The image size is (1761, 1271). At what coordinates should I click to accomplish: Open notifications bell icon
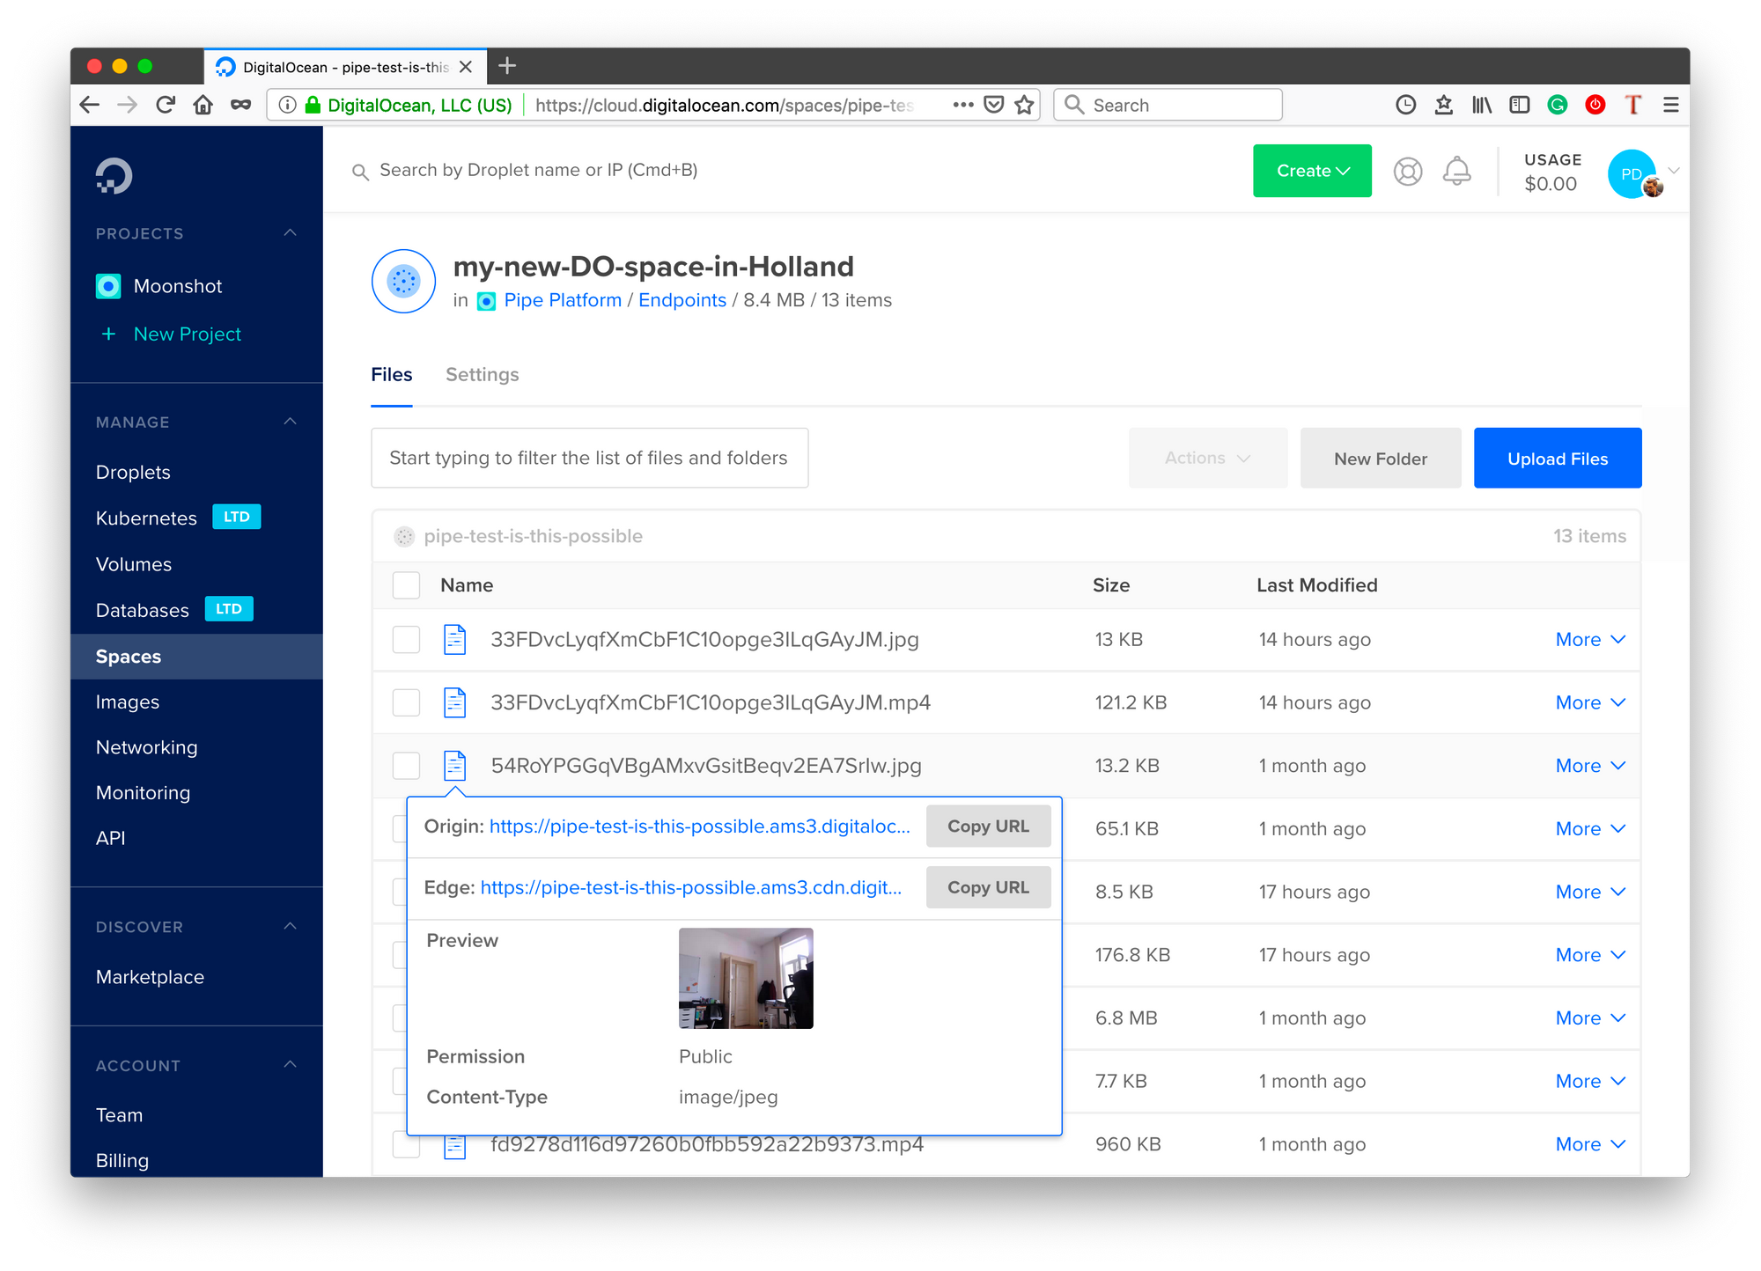[x=1457, y=171]
